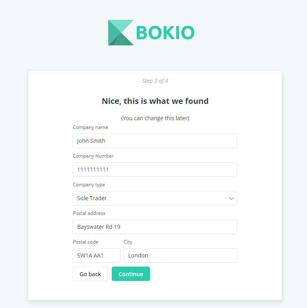Click the City label
The height and width of the screenshot is (308, 307).
(128, 242)
